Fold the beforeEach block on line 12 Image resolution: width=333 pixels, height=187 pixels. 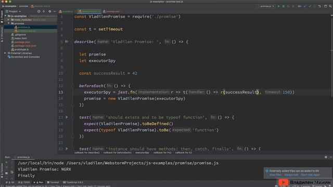click(x=73, y=86)
